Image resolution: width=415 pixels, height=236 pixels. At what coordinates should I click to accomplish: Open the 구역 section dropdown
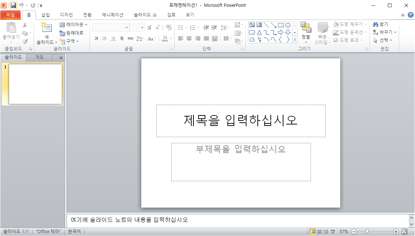click(69, 41)
